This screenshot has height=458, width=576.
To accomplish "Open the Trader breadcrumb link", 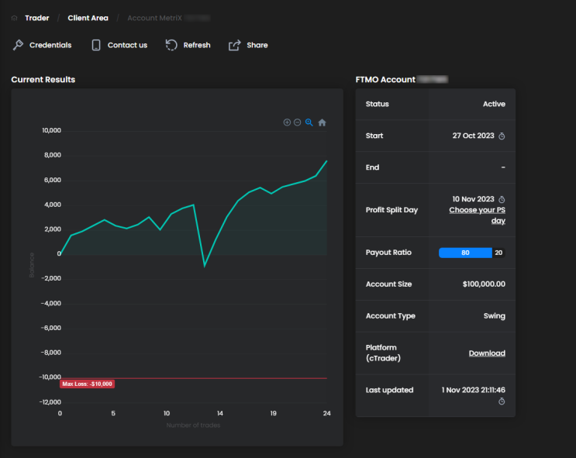I will point(36,18).
